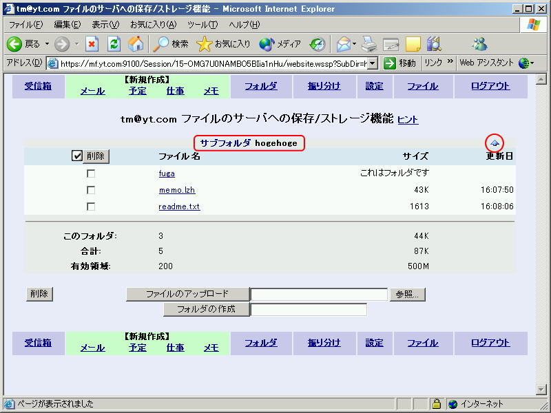Open the History toolbar icon

tap(317, 44)
